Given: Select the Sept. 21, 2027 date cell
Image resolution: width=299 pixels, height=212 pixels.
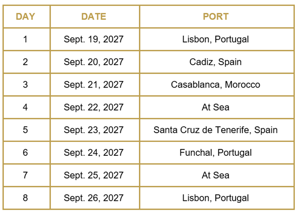Looking at the screenshot, I should pyautogui.click(x=94, y=85).
